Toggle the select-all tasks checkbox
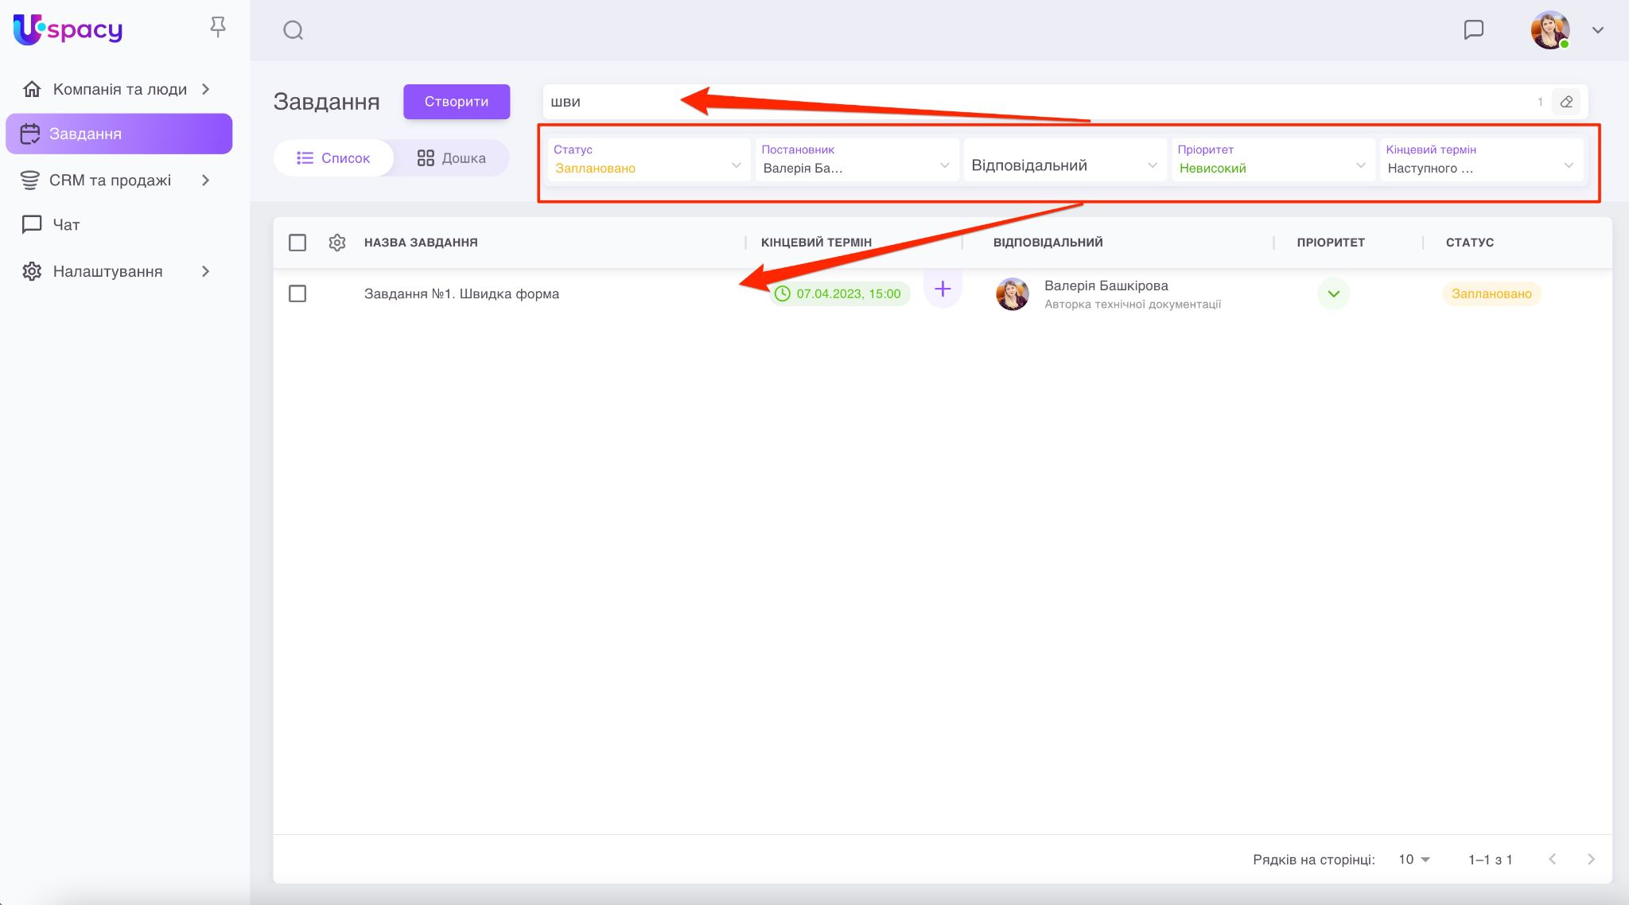 (x=297, y=243)
